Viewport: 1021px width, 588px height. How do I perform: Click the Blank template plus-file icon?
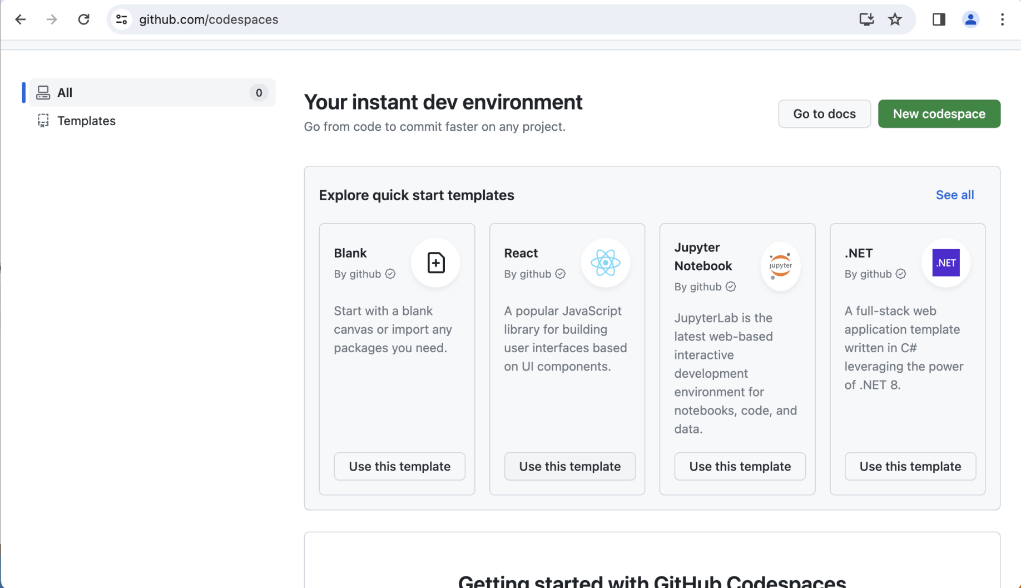[435, 263]
